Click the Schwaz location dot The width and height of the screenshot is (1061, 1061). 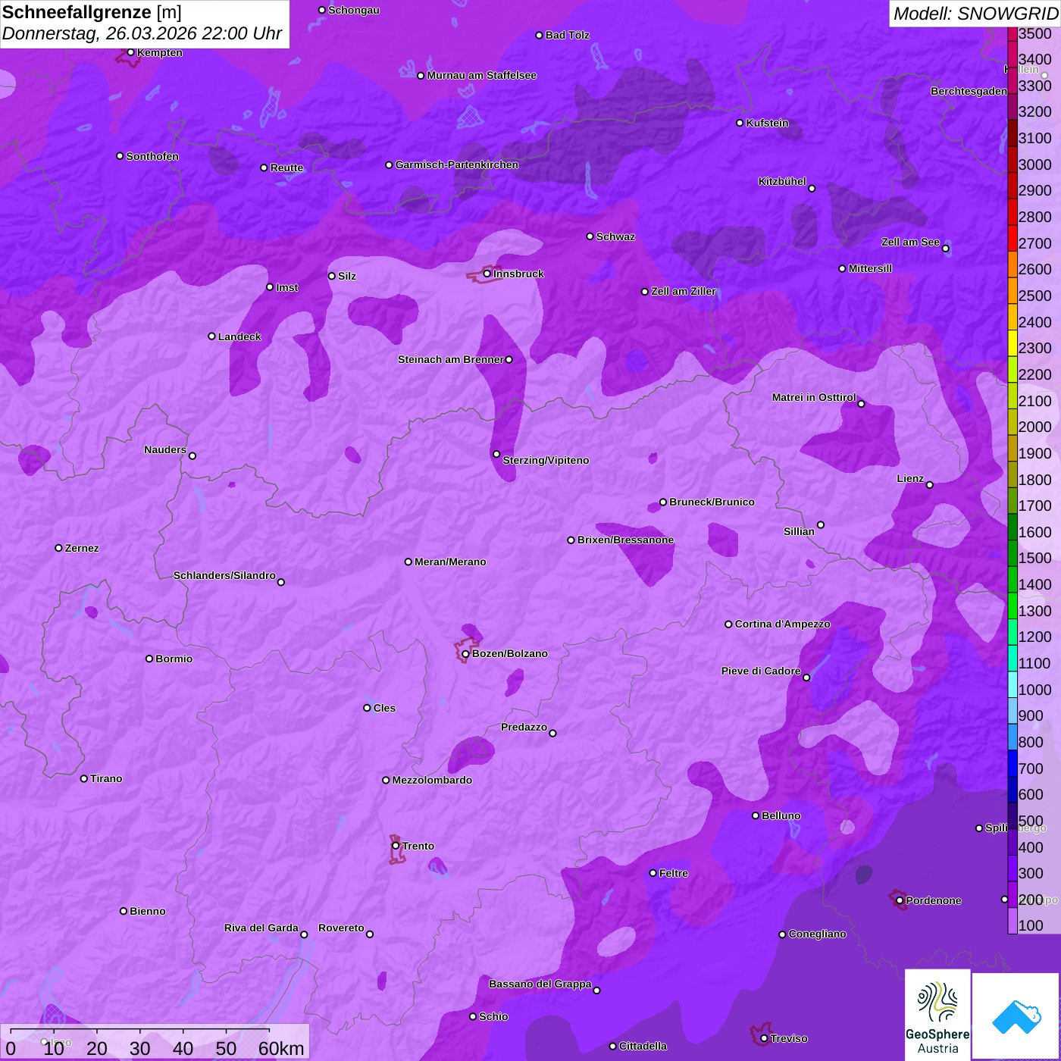click(590, 236)
